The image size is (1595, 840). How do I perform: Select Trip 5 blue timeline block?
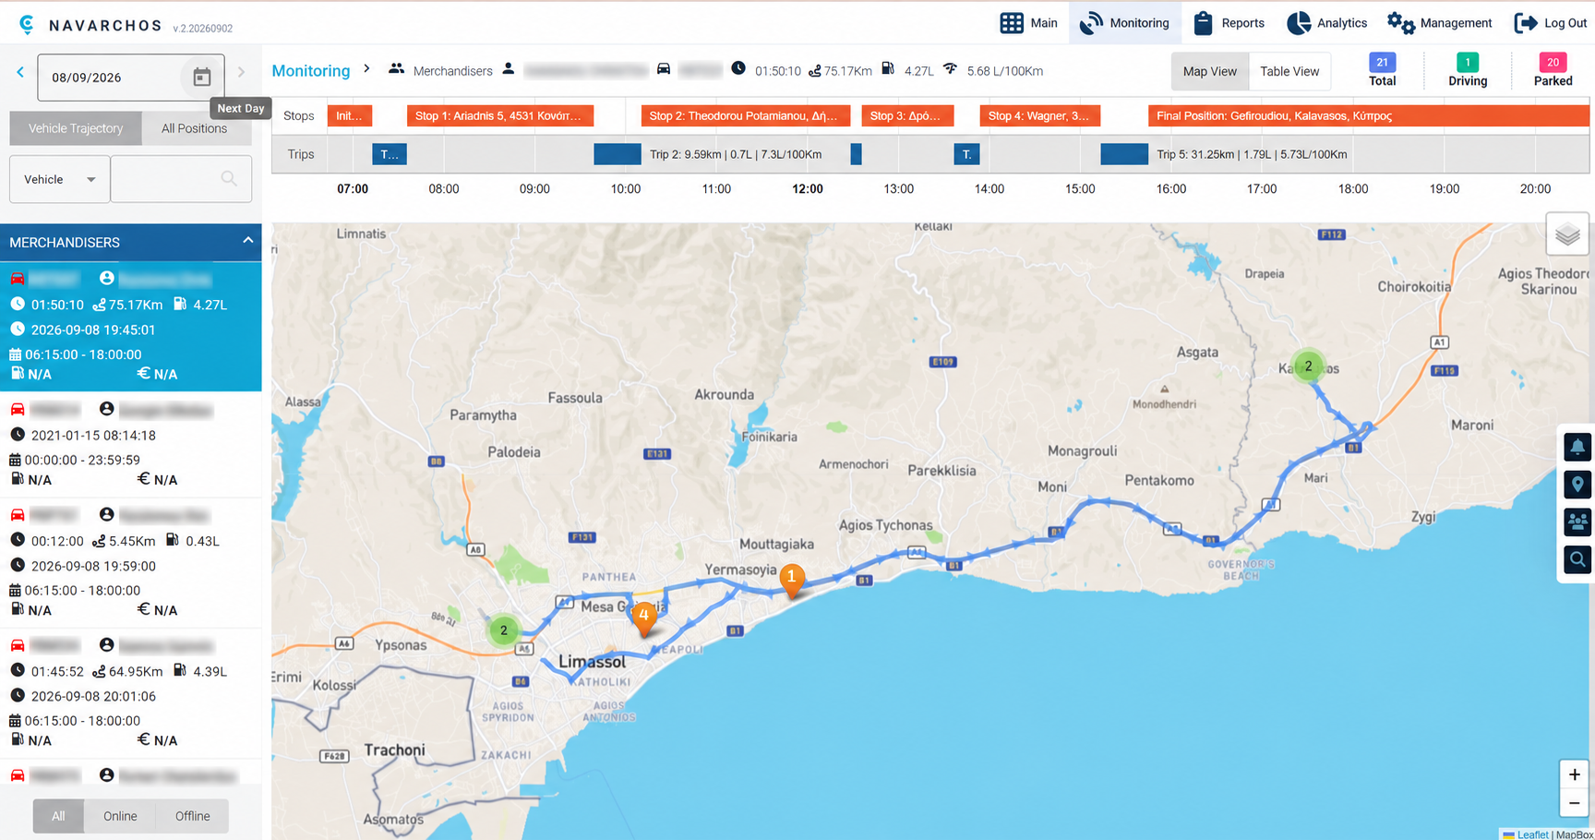pos(1124,154)
